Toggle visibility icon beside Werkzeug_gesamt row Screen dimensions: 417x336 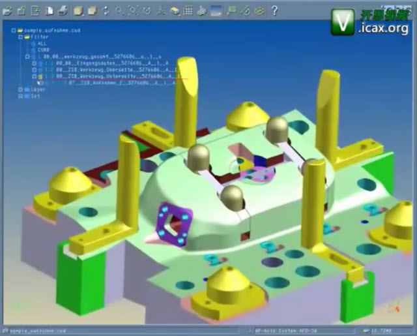pyautogui.click(x=33, y=57)
